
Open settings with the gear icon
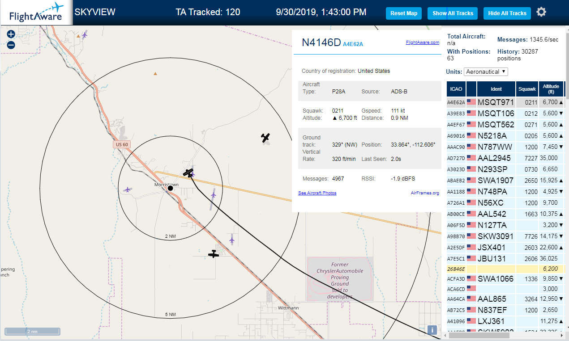(541, 12)
